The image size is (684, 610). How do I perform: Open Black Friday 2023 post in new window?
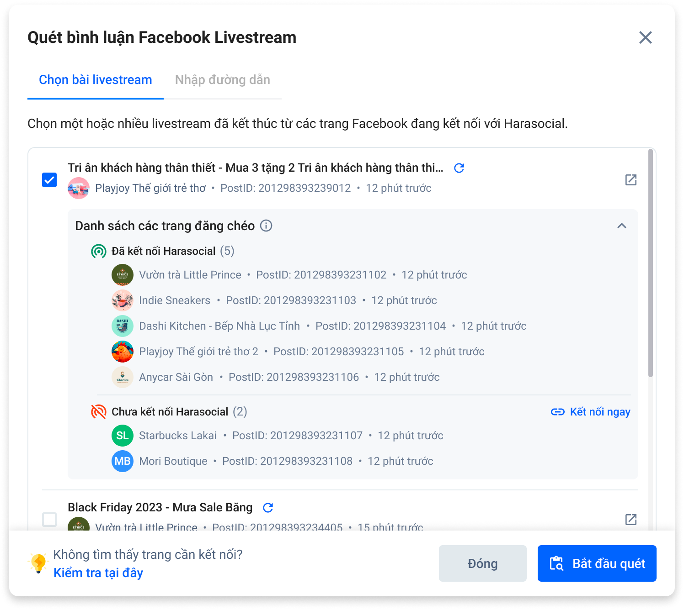pos(631,520)
